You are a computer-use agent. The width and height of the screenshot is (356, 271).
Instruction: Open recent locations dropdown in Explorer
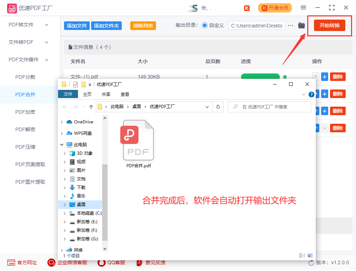(84, 107)
